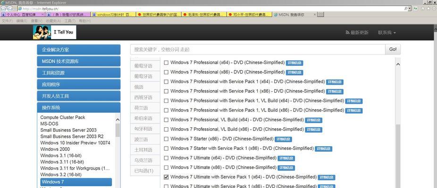The height and width of the screenshot is (188, 437).
Task: Select the 已勾选(1) tab
Action: pyautogui.click(x=145, y=171)
